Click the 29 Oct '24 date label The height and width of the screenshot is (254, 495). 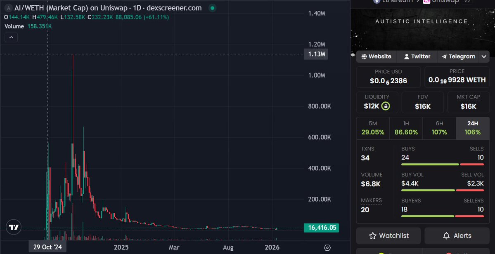pos(47,247)
